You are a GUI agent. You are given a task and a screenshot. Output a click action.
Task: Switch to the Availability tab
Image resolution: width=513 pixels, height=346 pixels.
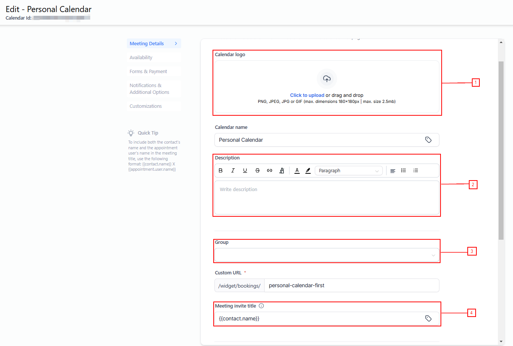click(141, 58)
